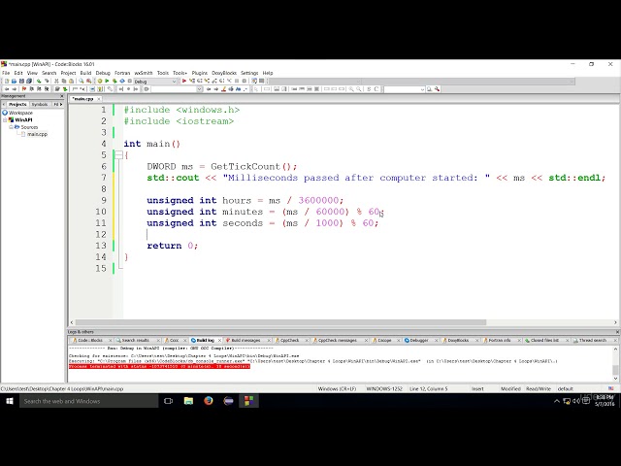Close the main.cpp editor tab
This screenshot has width=621, height=466.
[99, 99]
